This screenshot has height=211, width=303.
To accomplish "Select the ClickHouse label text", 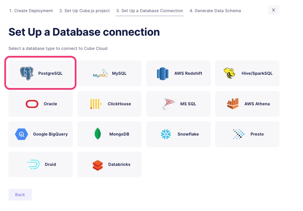I will click(x=119, y=104).
